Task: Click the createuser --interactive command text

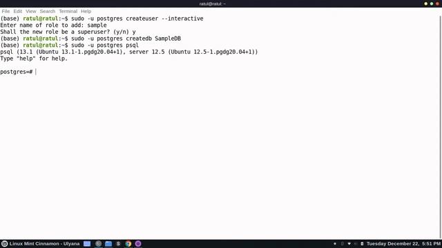Action: (164, 19)
